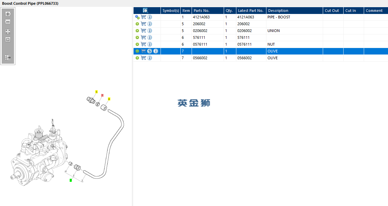Screen dimensions: 388x206
Task: Open info for NUT 0576111
Action: (150, 44)
